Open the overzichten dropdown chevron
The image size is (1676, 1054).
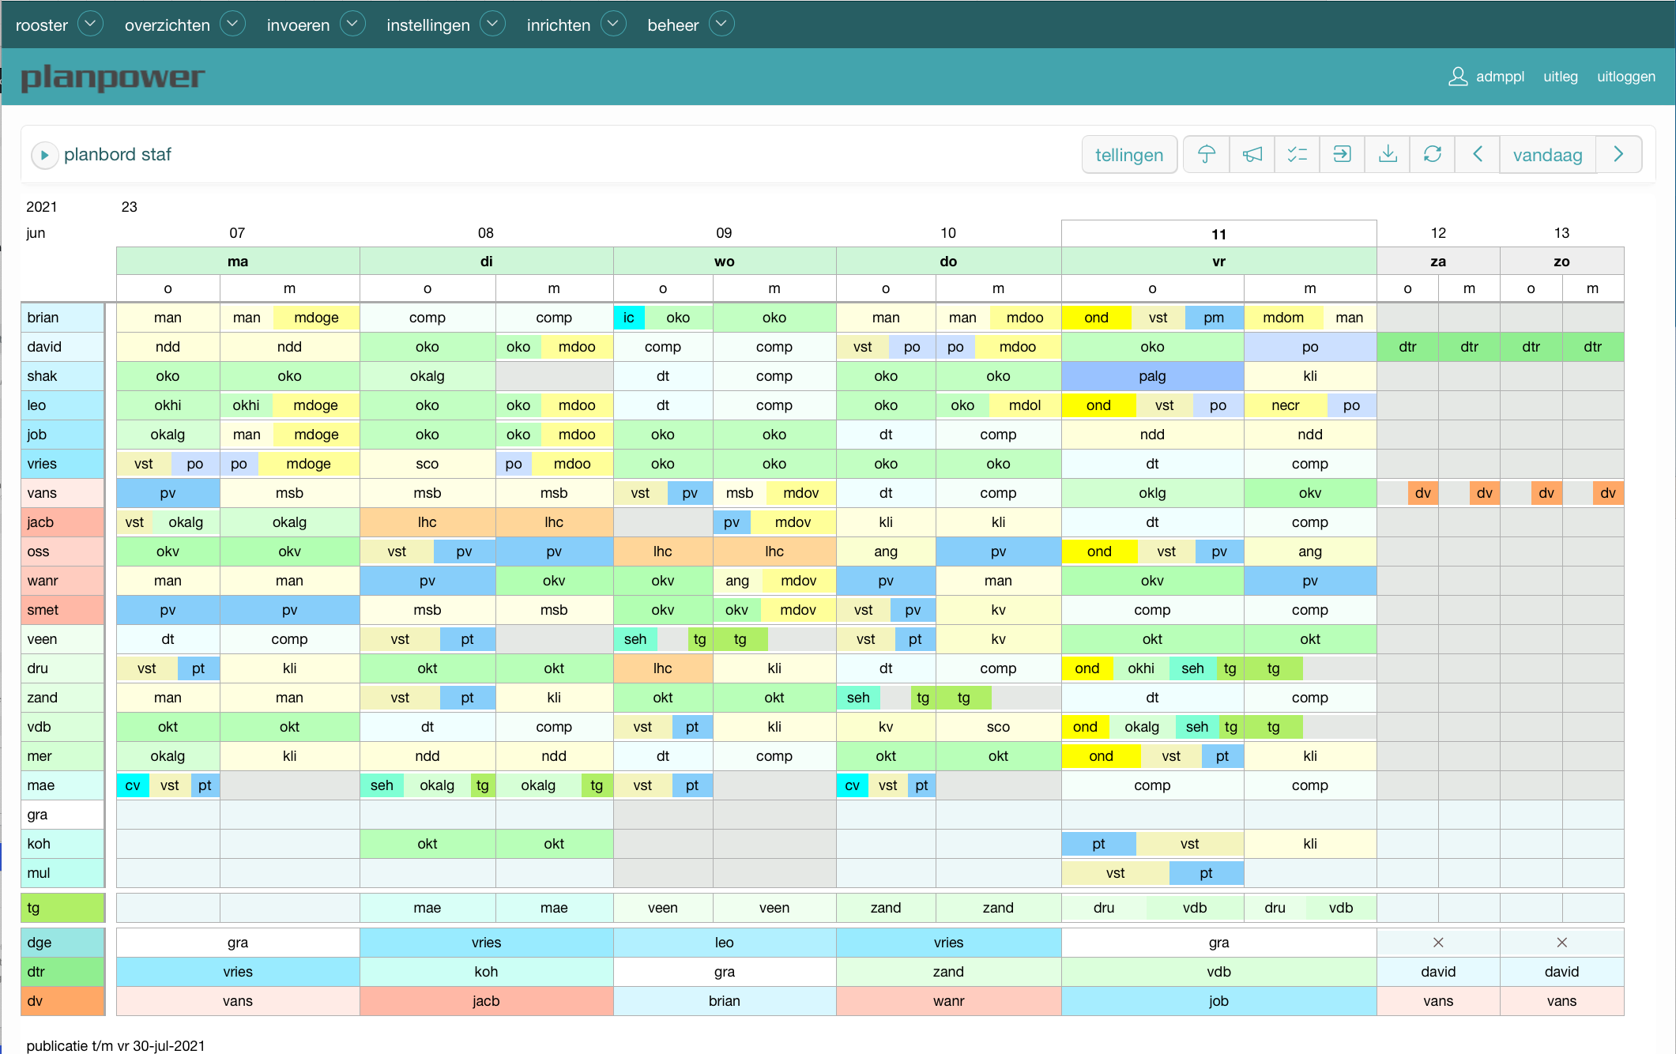(x=232, y=24)
